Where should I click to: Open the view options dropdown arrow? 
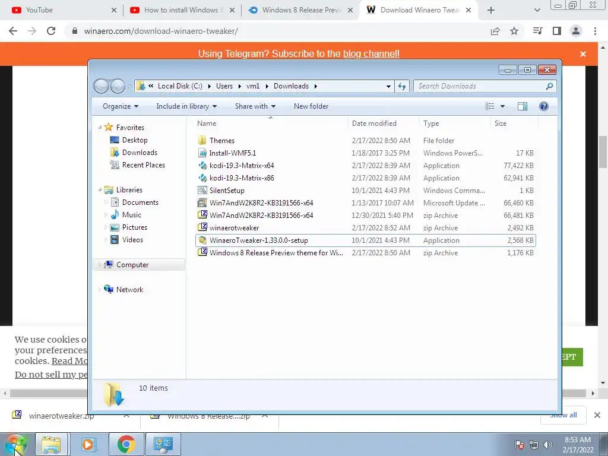[502, 106]
